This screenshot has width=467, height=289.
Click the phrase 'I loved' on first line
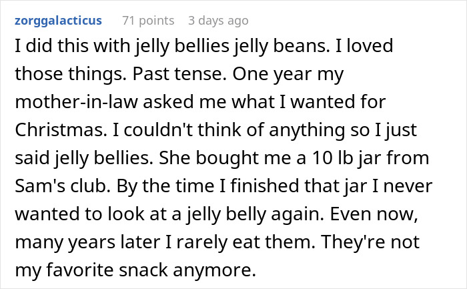pos(343,47)
